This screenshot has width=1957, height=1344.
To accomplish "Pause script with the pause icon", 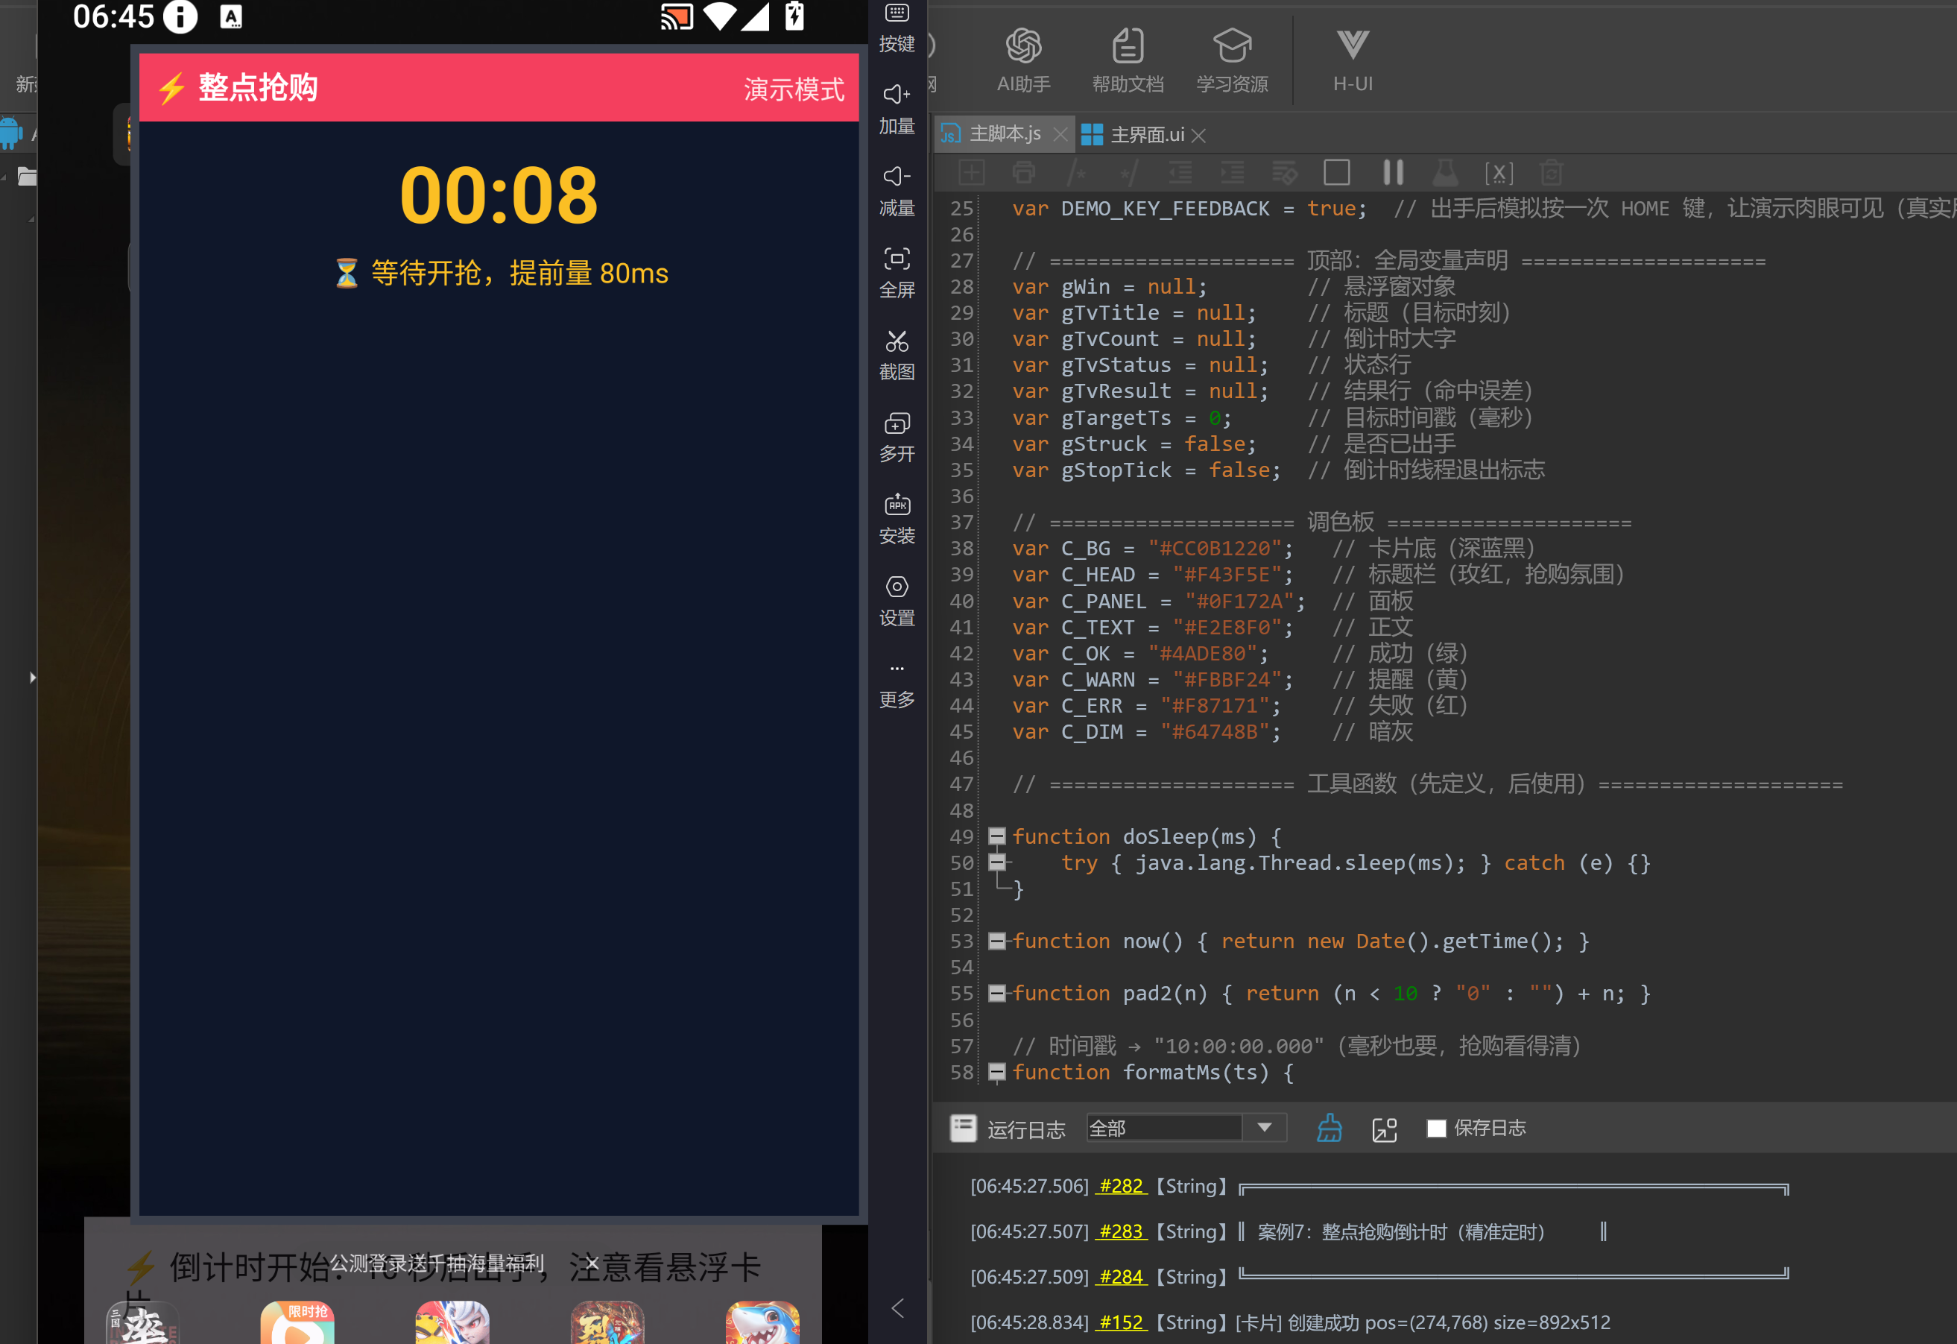I will click(1393, 173).
